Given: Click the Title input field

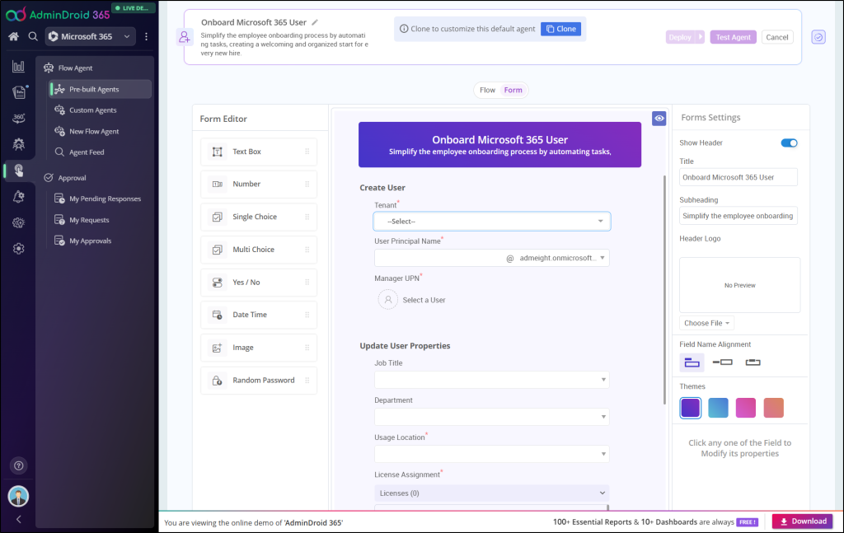Looking at the screenshot, I should [x=738, y=177].
